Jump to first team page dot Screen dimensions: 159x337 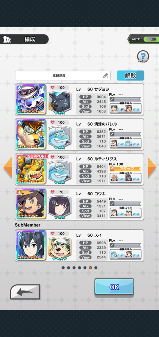coord(63,268)
